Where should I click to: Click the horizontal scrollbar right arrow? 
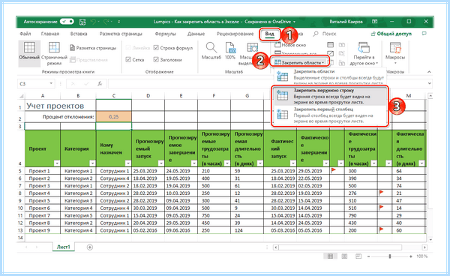pos(424,247)
